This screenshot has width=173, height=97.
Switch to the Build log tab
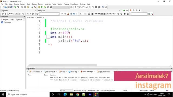74,72
